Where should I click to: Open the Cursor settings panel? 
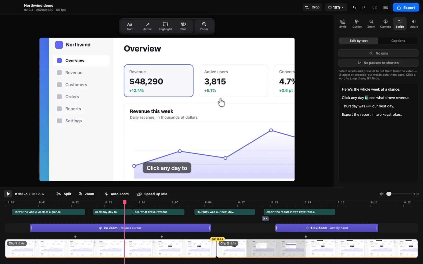(x=357, y=24)
